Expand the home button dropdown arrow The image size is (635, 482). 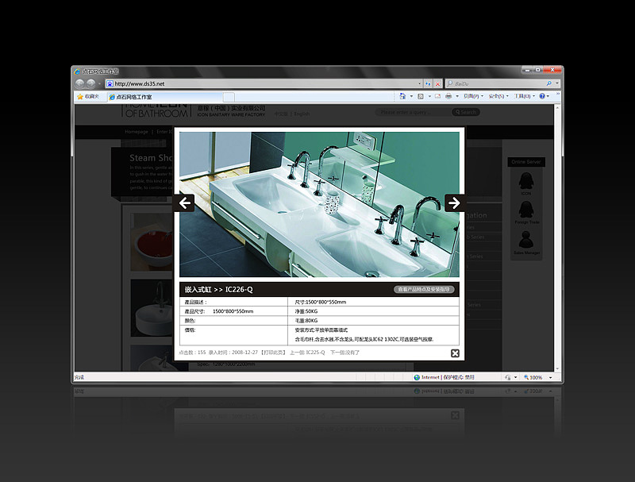[x=411, y=96]
